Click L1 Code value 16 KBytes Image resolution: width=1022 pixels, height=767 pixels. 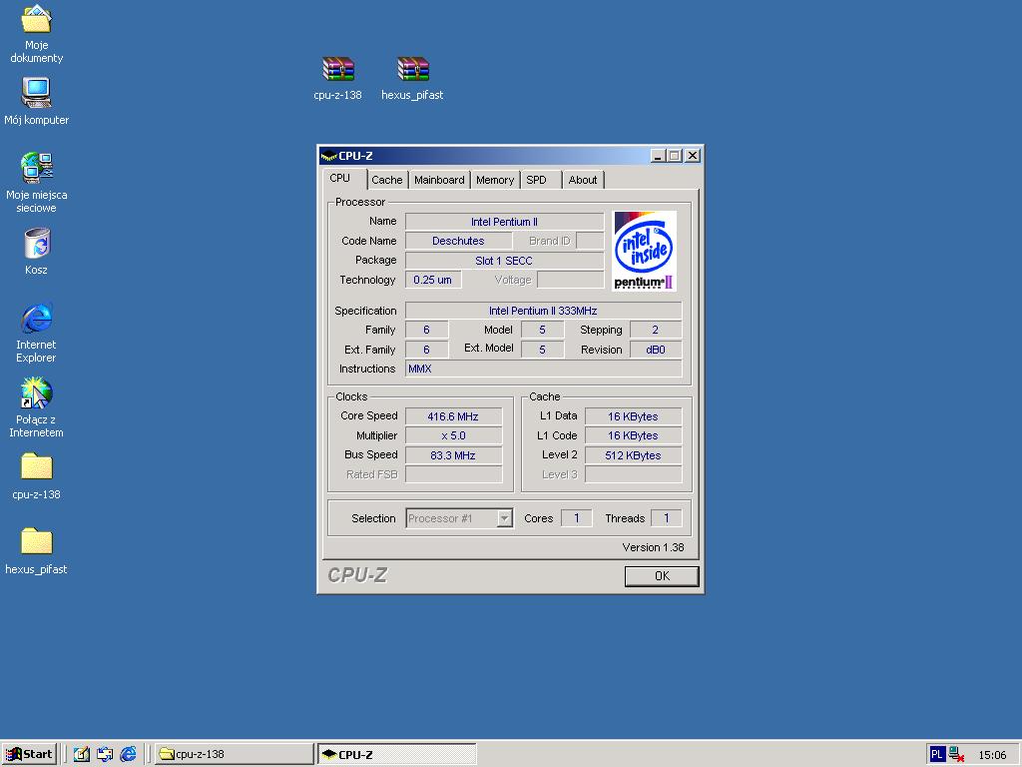coord(634,435)
